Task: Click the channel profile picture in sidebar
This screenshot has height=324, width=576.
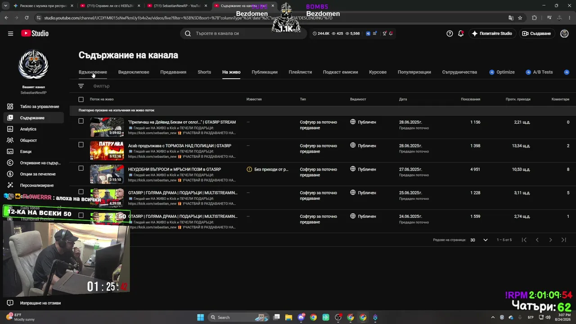Action: (33, 64)
